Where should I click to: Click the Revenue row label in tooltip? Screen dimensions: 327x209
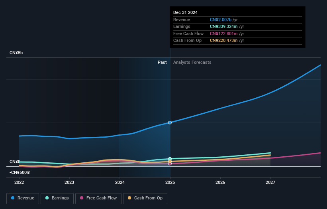point(182,20)
